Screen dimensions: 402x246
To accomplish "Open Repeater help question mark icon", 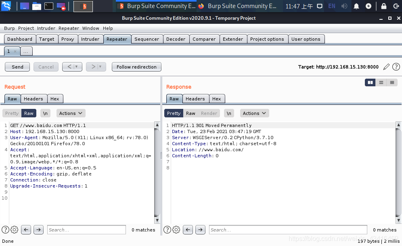I will [x=396, y=67].
